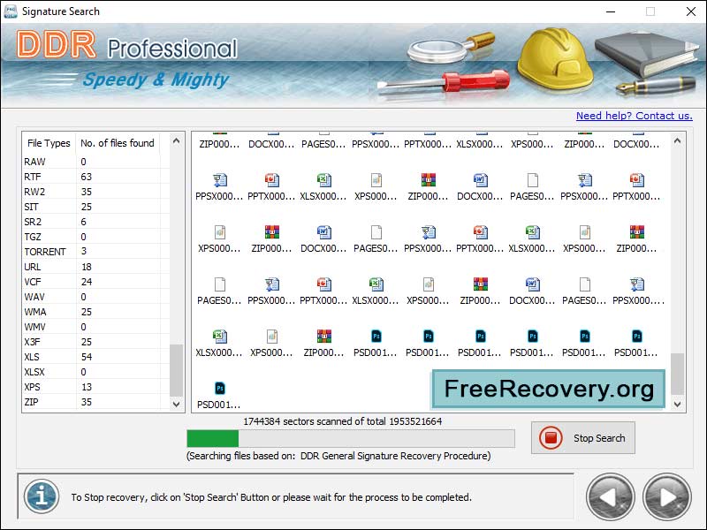
Task: Click the File Types list scroll up arrow
Action: coord(176,141)
